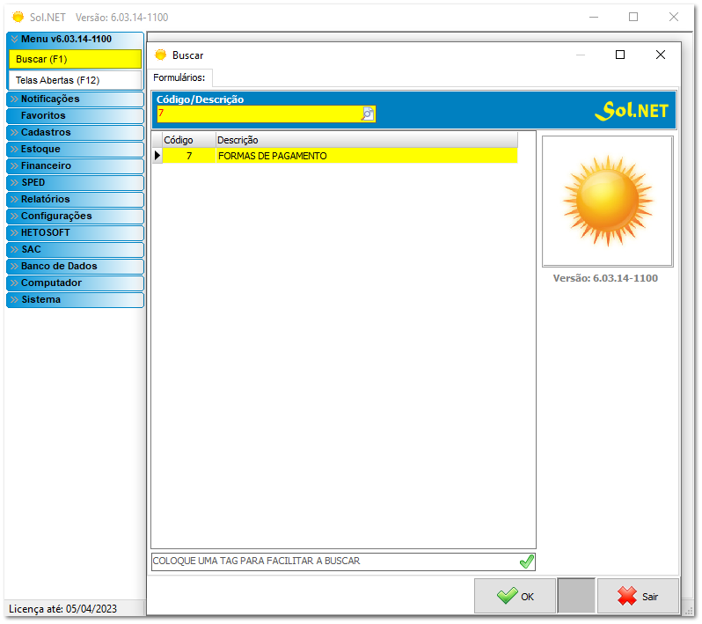
Task: Click the Versão: 6.03.14-1100 label under sun image
Action: point(605,278)
